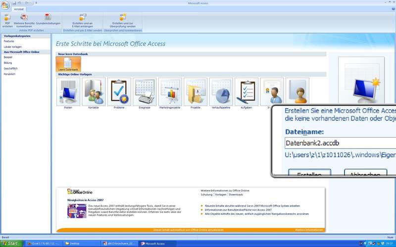Select Features in template categories
Viewport: 396px width, 247px height.
9,41
